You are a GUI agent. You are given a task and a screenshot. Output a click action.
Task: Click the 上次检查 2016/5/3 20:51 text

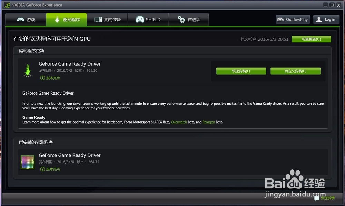pyautogui.click(x=264, y=39)
